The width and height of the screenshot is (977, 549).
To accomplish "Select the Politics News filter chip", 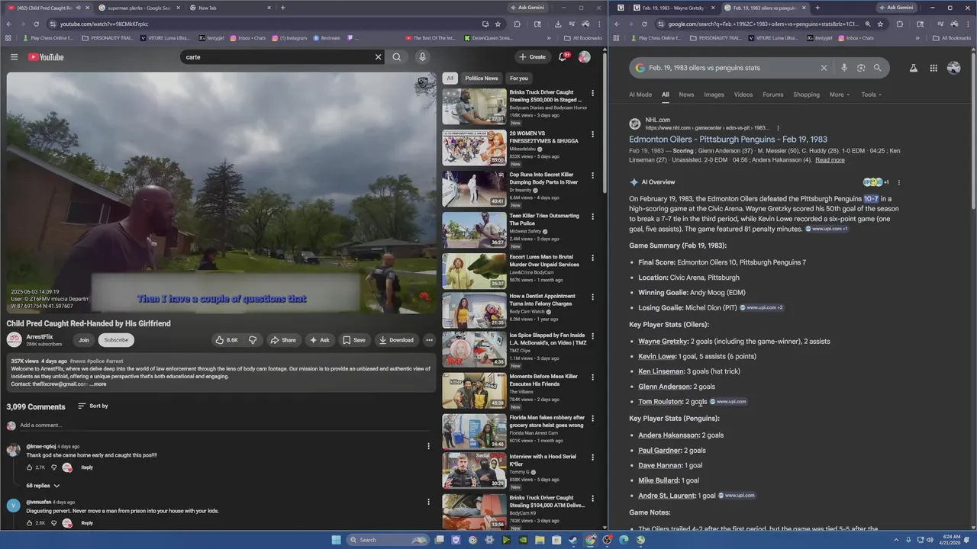I will pyautogui.click(x=482, y=78).
